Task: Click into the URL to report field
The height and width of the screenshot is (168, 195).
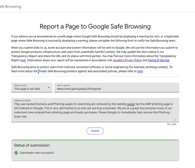Action: tap(117, 87)
